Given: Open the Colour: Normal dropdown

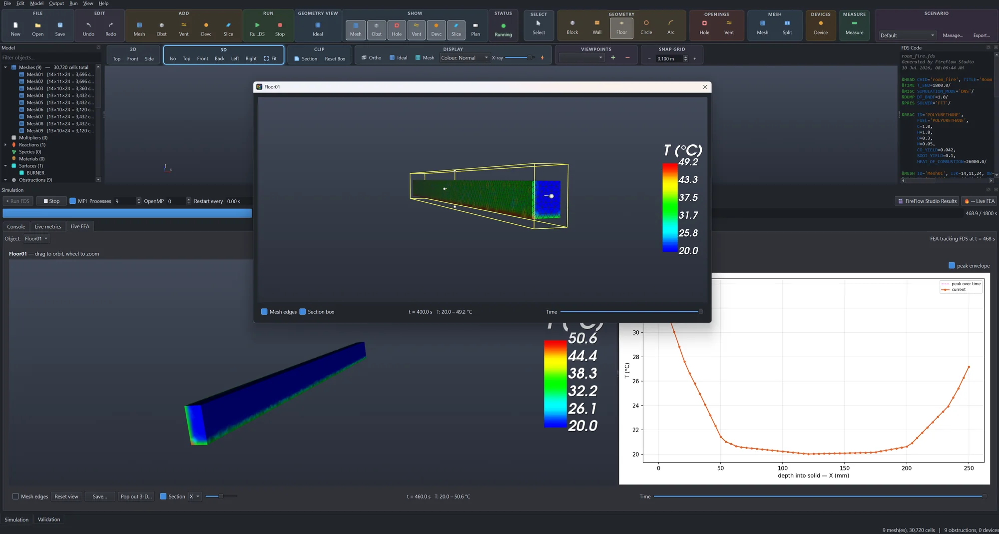Looking at the screenshot, I should click(465, 58).
